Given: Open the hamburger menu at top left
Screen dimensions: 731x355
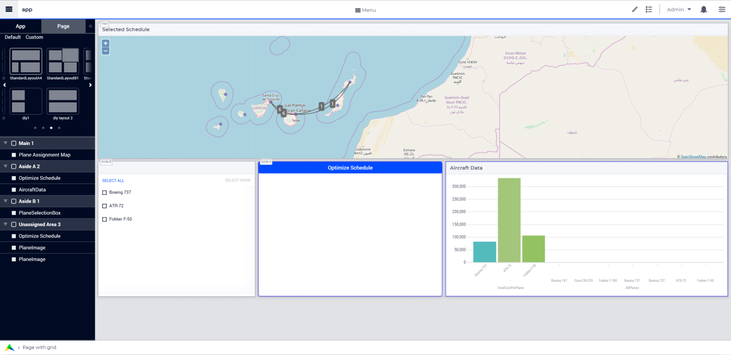Looking at the screenshot, I should [x=9, y=9].
